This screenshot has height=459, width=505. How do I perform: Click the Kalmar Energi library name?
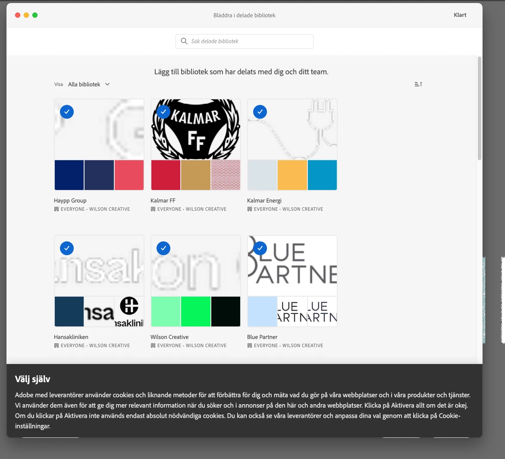tap(264, 200)
